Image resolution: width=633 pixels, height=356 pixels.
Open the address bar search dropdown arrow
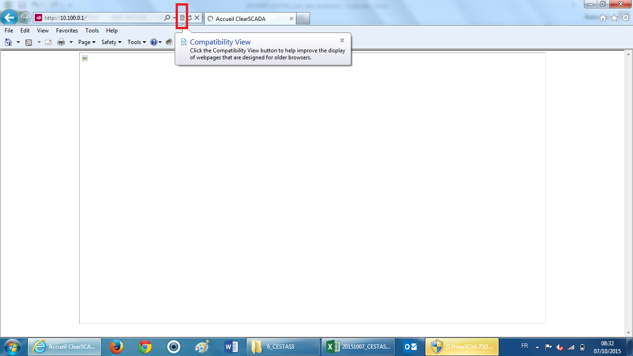coord(175,18)
